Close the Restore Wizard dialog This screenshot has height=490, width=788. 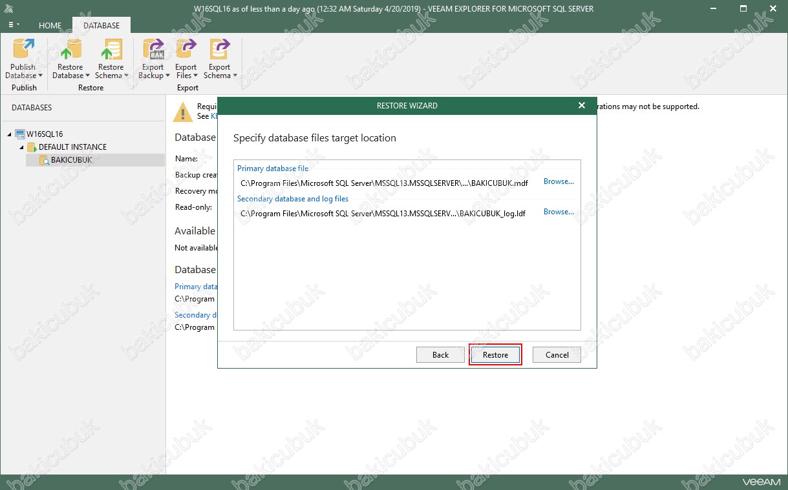click(582, 105)
